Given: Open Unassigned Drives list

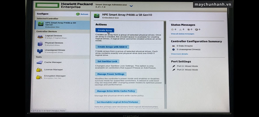Looking at the screenshot, I should tap(55, 50).
